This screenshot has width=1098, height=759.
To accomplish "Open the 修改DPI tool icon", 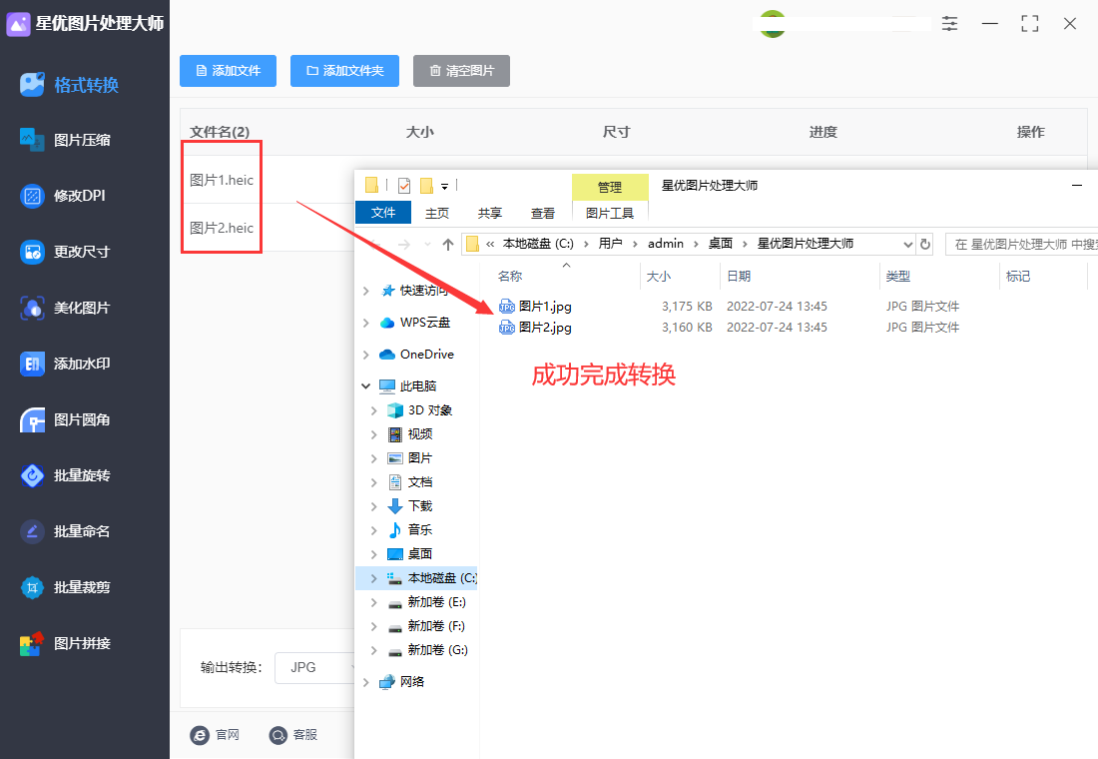I will [x=32, y=196].
